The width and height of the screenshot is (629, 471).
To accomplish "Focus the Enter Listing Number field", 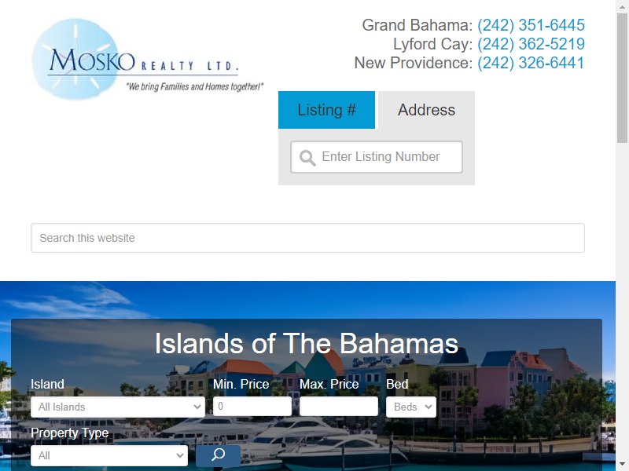I will tap(377, 157).
